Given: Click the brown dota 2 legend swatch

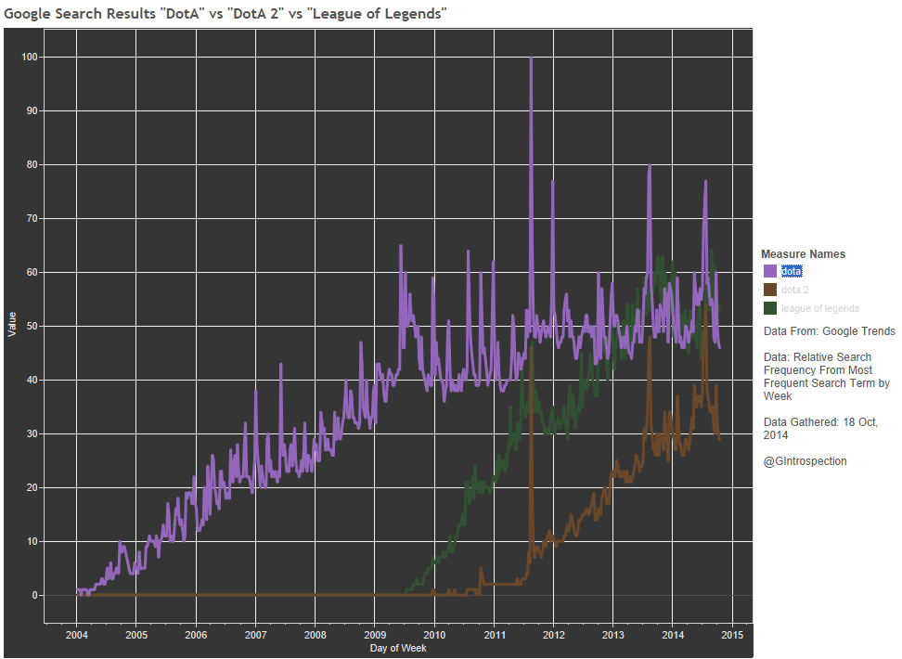Looking at the screenshot, I should point(769,290).
